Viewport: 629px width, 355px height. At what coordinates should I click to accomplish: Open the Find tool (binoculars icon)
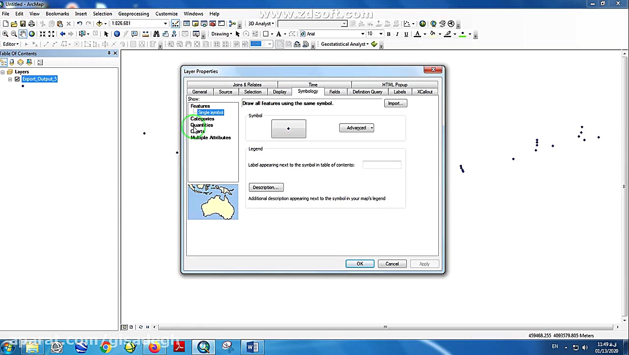(x=156, y=33)
